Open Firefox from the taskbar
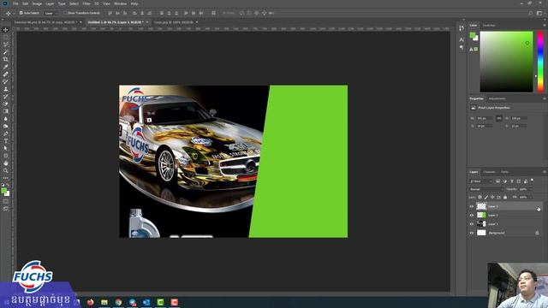 point(91,302)
